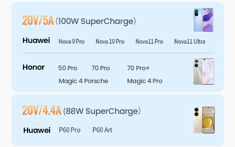
Task: Choose the Magic 4 Pro model
Action: point(145,81)
